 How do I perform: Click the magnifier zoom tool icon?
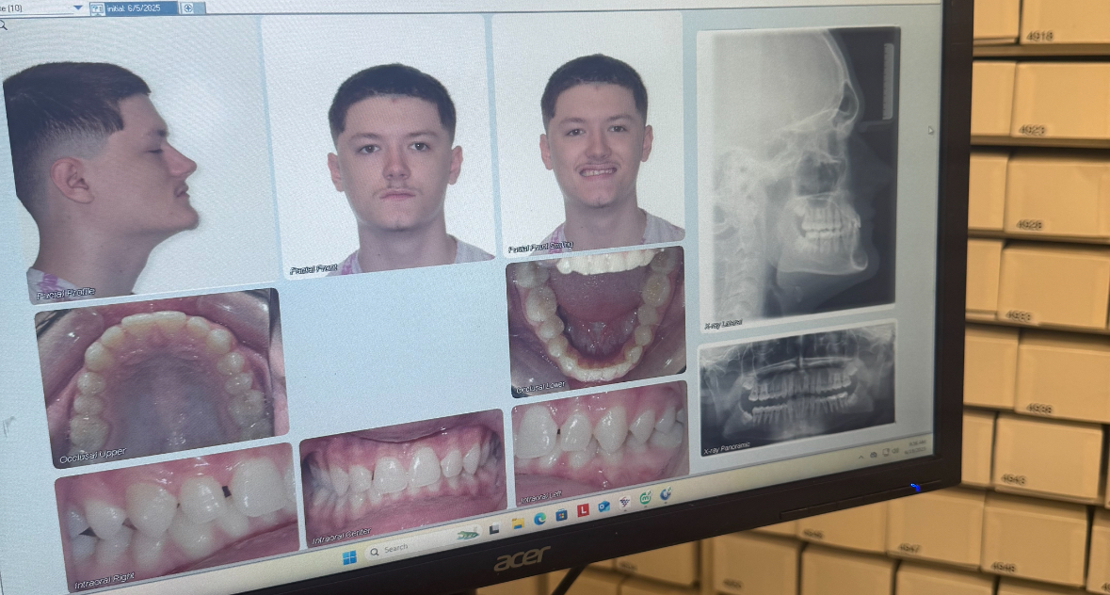pyautogui.click(x=3, y=25)
